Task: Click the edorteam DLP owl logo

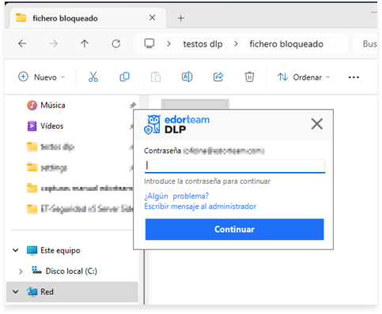Action: click(x=152, y=125)
